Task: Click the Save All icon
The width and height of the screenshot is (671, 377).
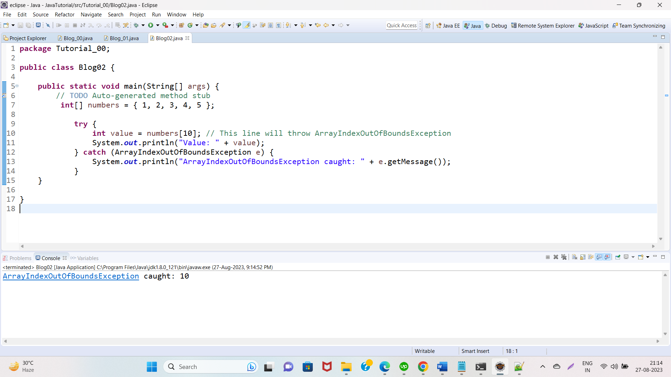Action: coord(29,25)
